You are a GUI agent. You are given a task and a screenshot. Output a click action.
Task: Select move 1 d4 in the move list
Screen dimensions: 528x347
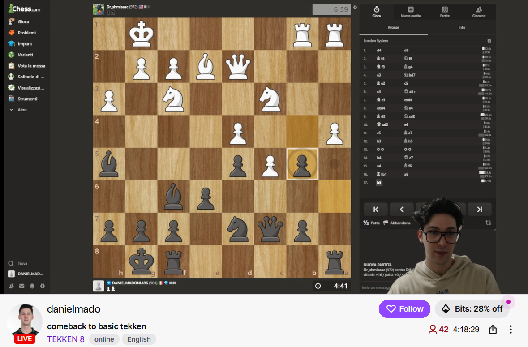point(379,50)
